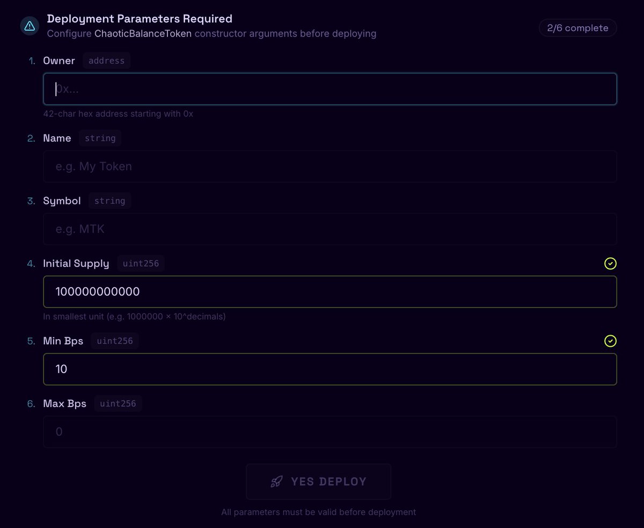The height and width of the screenshot is (528, 644).
Task: Click the string type tag beside Name
Action: point(100,138)
